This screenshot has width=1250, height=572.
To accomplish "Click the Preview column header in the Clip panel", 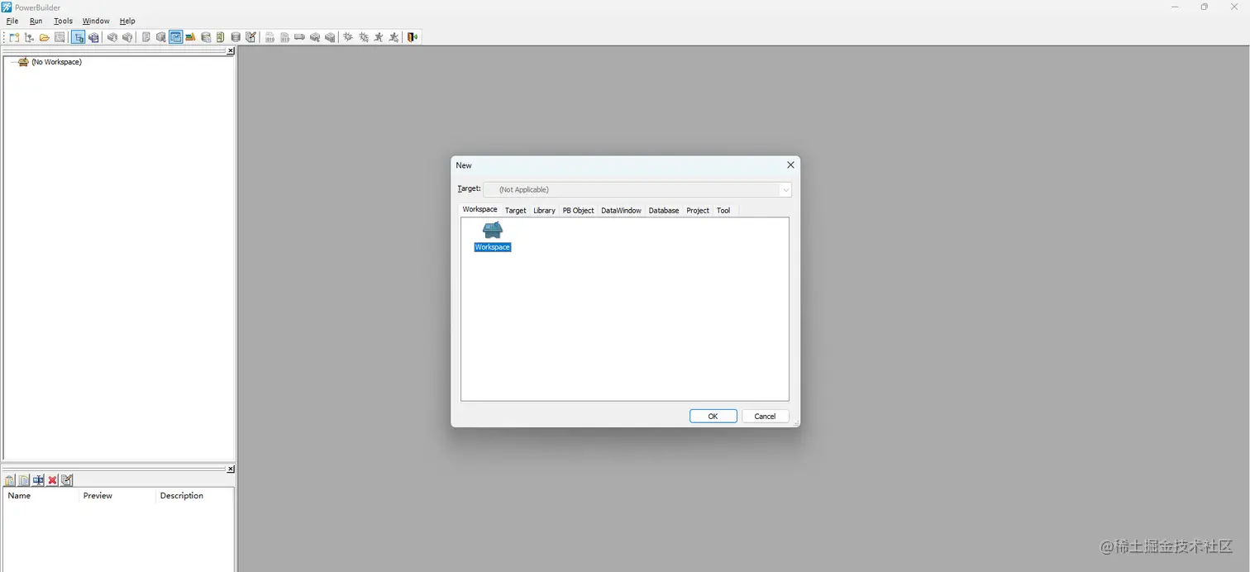I will [x=117, y=496].
